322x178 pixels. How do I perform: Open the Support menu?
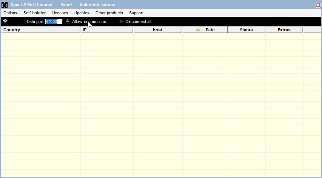pyautogui.click(x=136, y=13)
